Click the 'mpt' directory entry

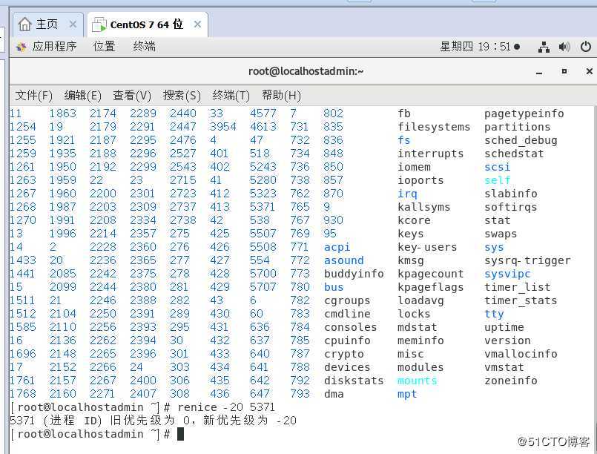point(407,394)
